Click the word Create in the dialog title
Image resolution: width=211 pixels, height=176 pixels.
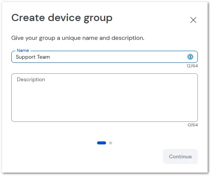[x=28, y=18]
